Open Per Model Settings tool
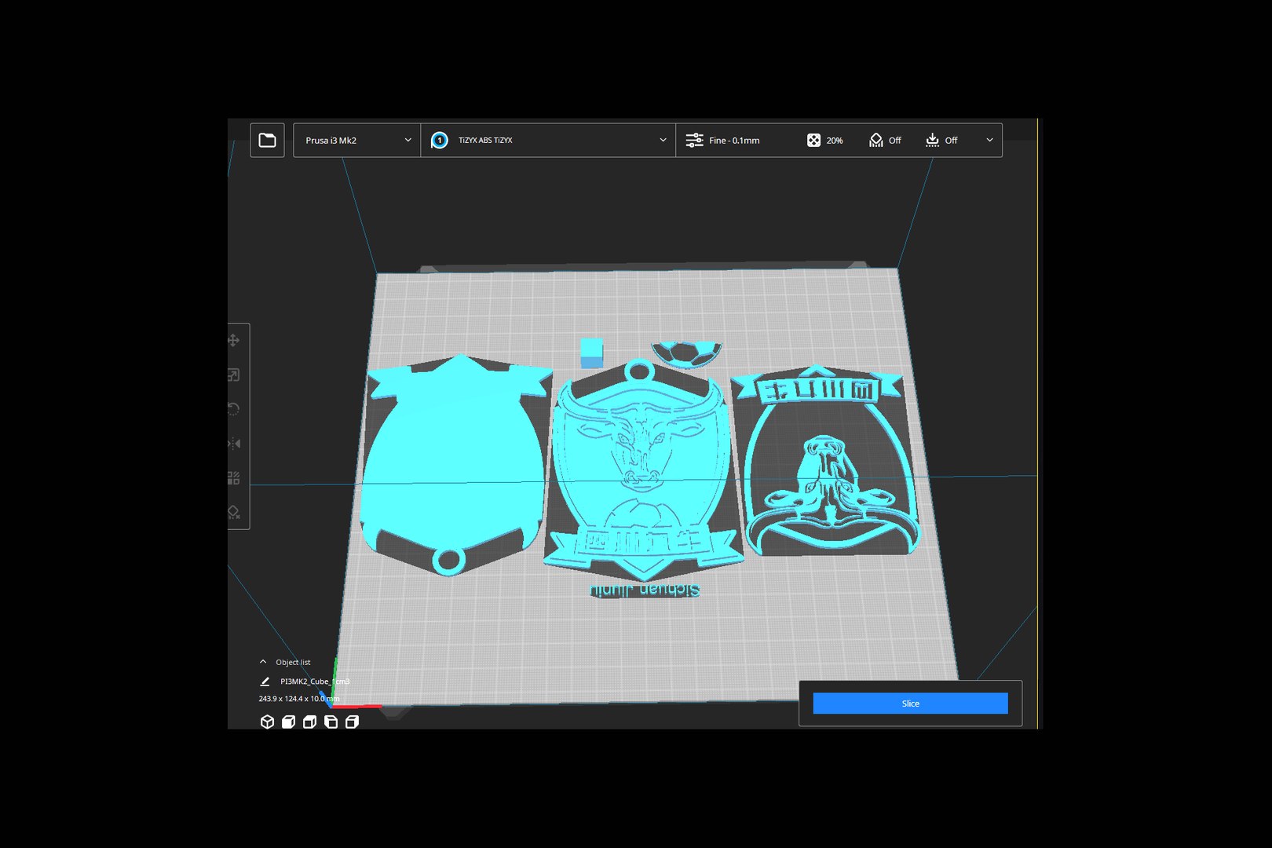 [234, 477]
